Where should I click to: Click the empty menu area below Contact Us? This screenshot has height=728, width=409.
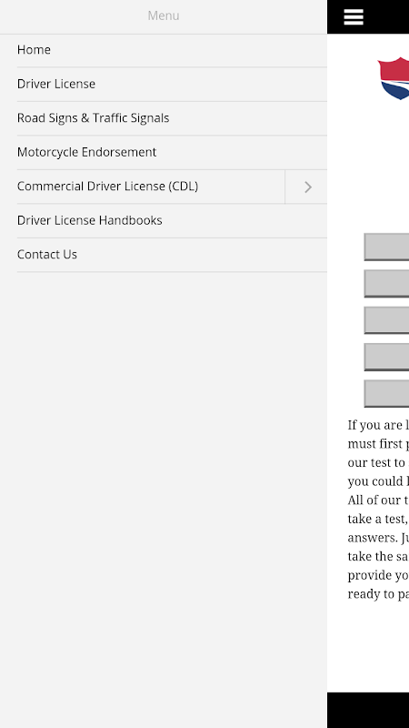(x=164, y=499)
